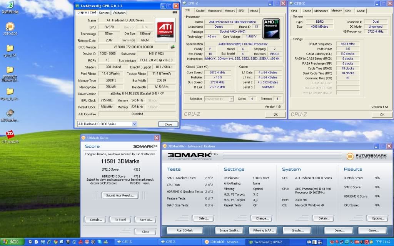The height and width of the screenshot is (246, 394).
Task: Open Filtering & AA in 3DMark06
Action: click(263, 230)
